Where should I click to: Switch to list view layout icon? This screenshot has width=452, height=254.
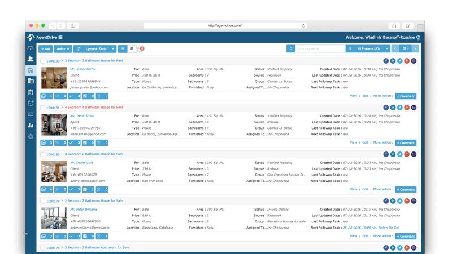[123, 49]
